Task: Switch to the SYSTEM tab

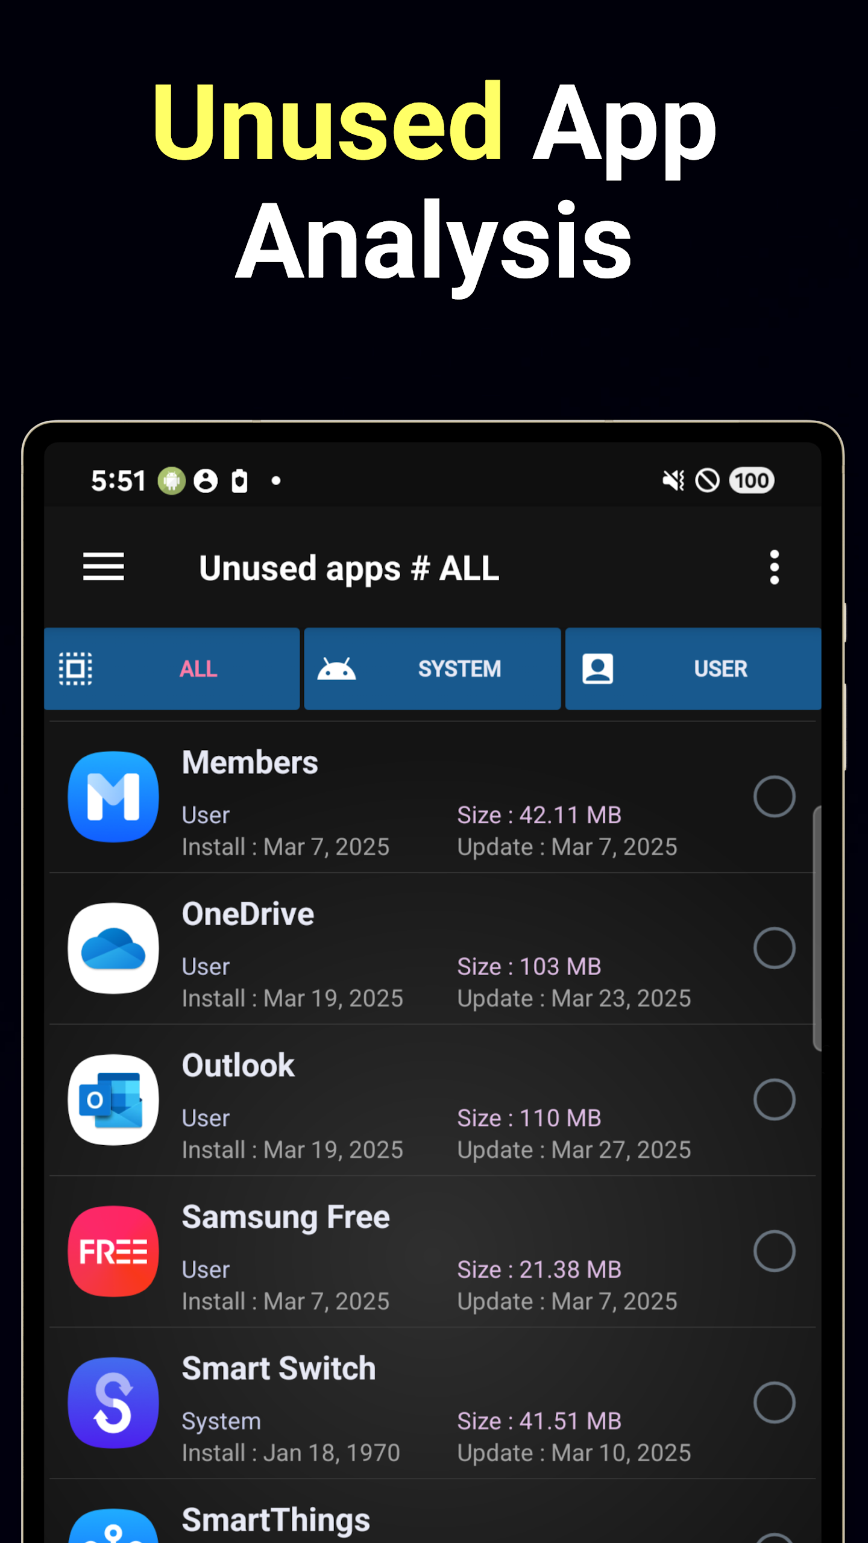Action: pos(433,668)
